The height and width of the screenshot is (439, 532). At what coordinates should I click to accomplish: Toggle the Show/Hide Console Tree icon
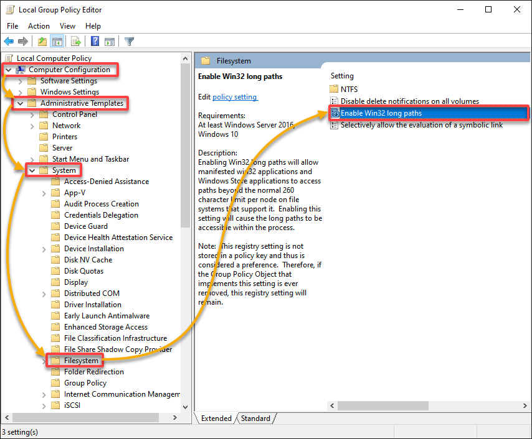point(57,42)
